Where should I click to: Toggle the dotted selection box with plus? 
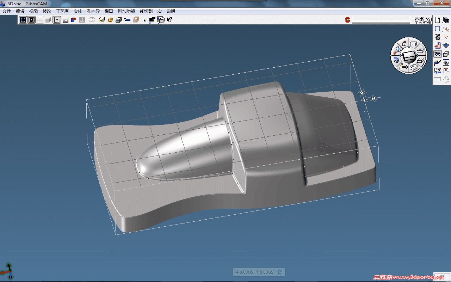point(57,20)
